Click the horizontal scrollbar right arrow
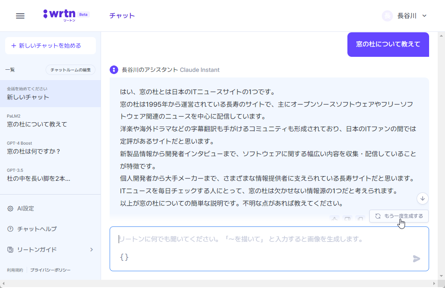 pyautogui.click(x=434, y=283)
